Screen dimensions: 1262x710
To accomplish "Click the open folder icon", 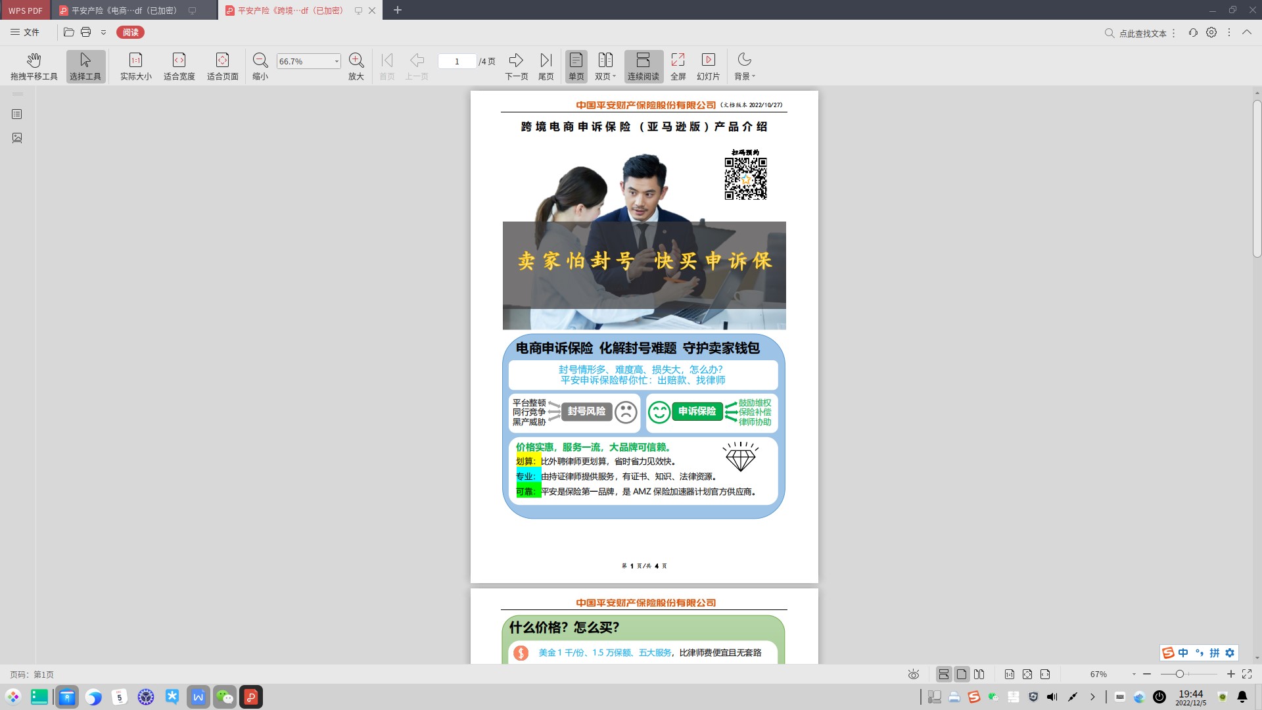I will pyautogui.click(x=68, y=32).
